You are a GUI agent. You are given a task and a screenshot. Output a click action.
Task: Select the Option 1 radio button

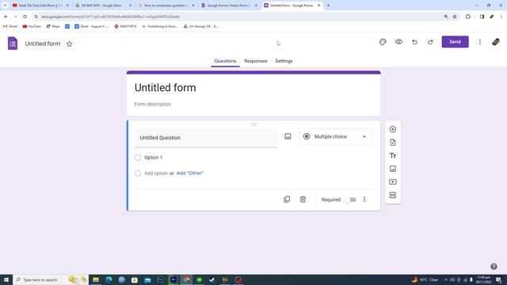pyautogui.click(x=138, y=158)
